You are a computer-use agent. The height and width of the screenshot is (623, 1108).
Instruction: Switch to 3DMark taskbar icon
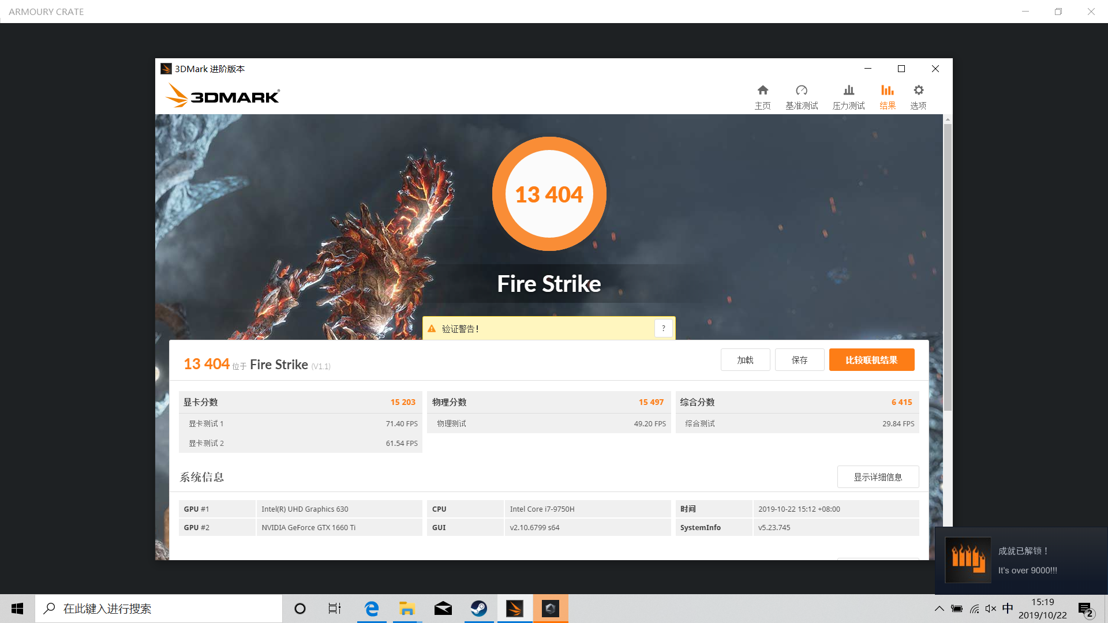click(x=514, y=609)
